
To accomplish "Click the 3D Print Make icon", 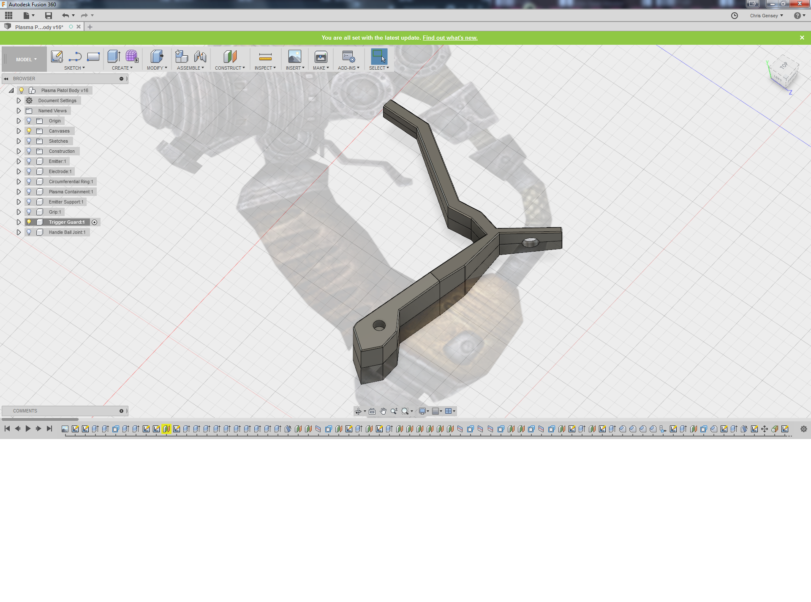I will pos(321,57).
